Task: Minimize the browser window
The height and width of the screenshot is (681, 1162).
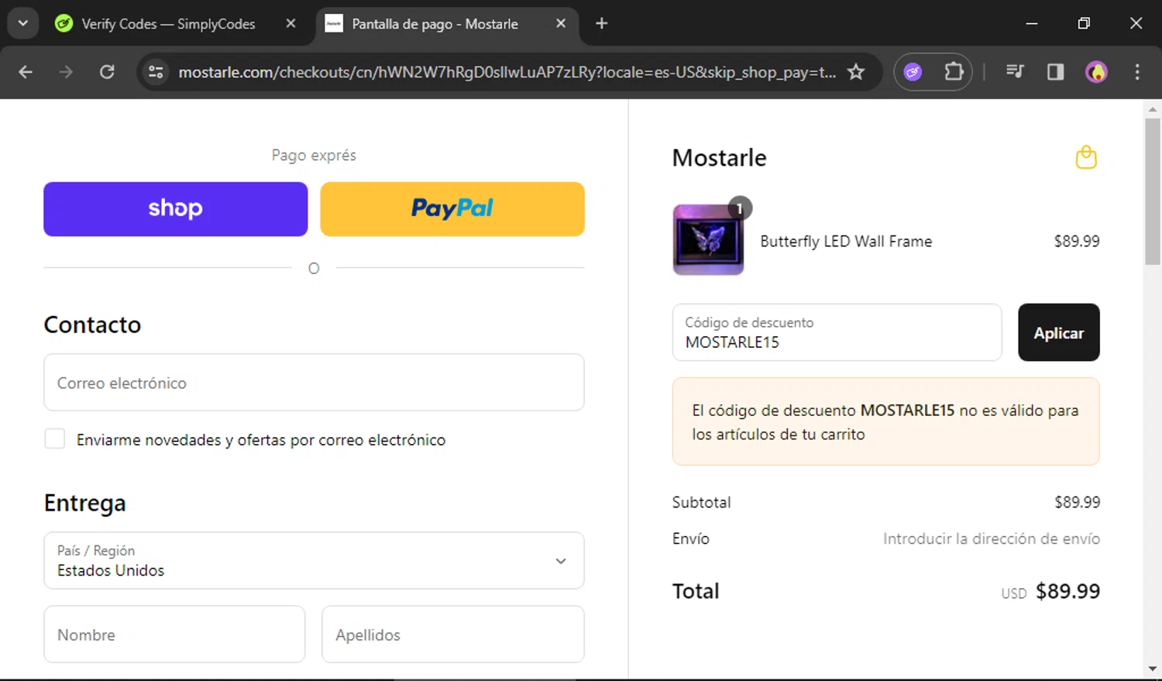Action: (1032, 23)
